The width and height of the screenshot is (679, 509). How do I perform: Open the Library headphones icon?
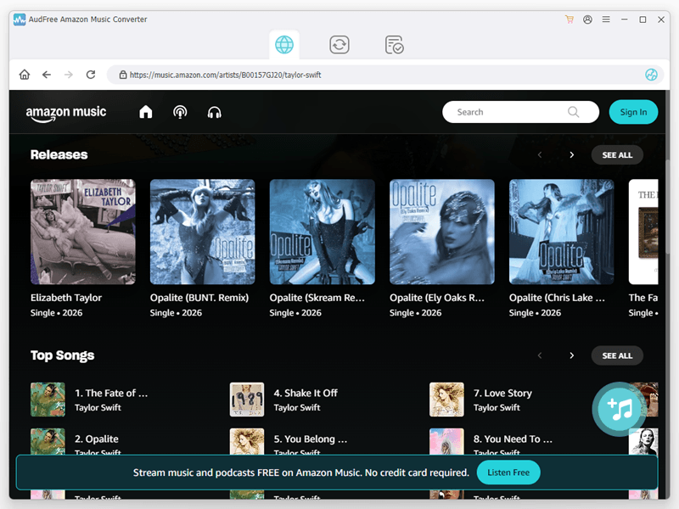[x=215, y=112]
